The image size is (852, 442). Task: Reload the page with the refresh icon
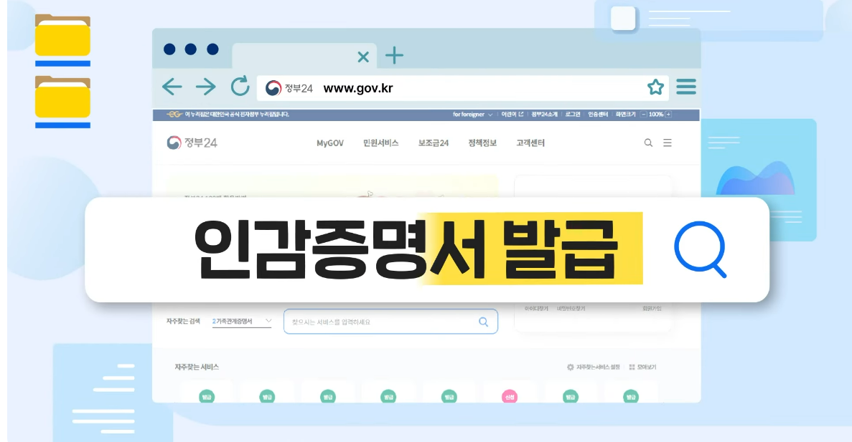[240, 86]
